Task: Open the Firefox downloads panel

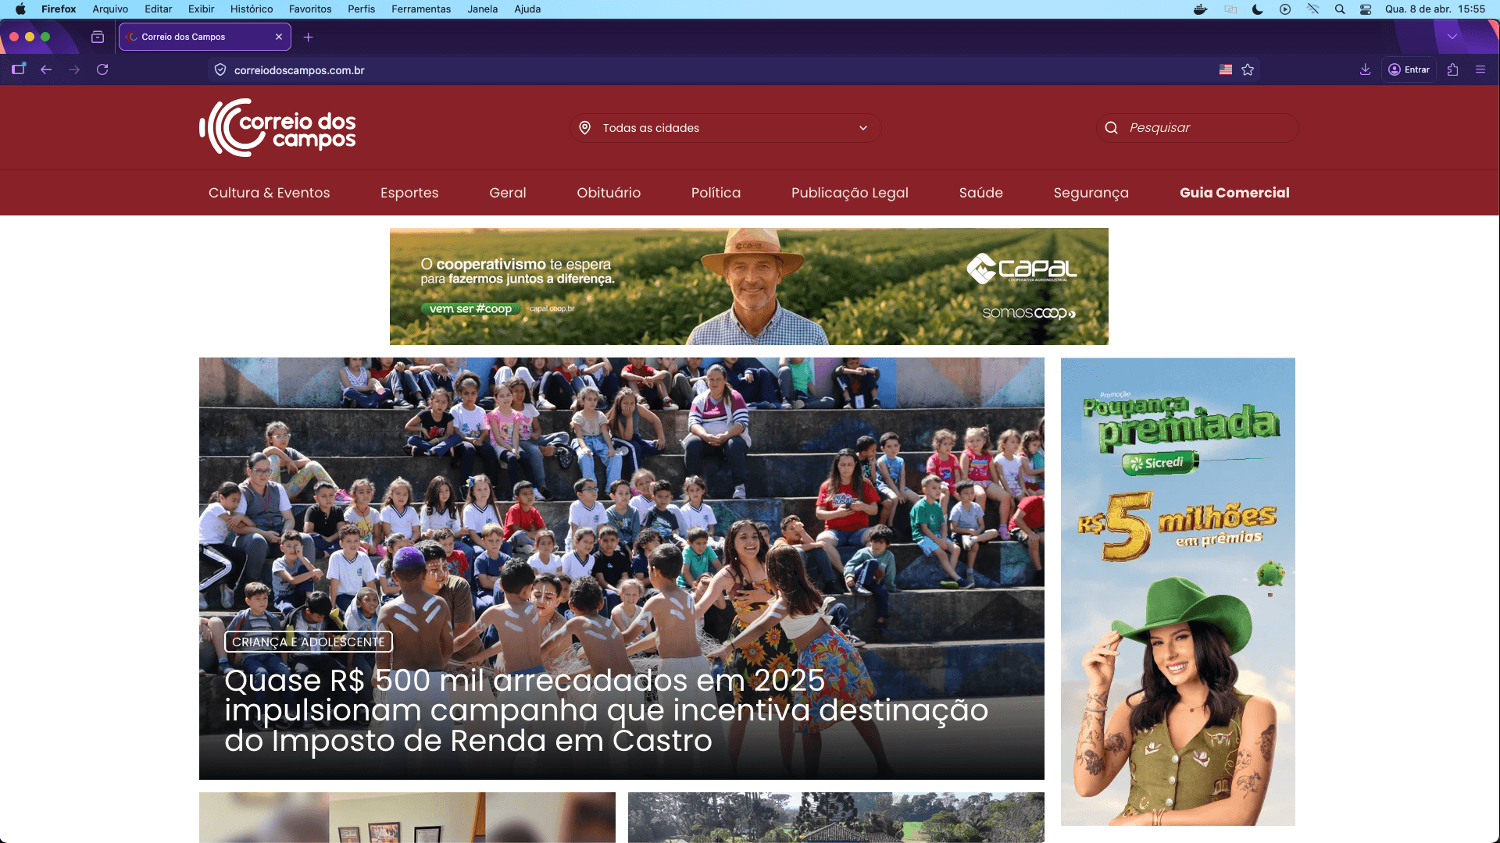Action: [1365, 69]
